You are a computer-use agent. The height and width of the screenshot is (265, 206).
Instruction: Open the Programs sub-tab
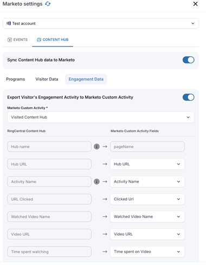[x=16, y=79]
